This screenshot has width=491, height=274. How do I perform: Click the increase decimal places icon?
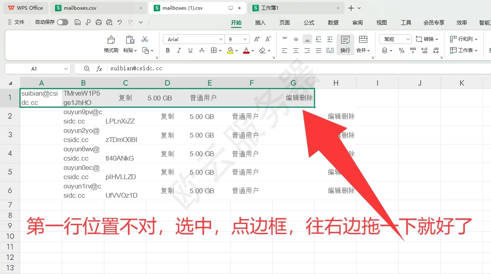pyautogui.click(x=424, y=50)
